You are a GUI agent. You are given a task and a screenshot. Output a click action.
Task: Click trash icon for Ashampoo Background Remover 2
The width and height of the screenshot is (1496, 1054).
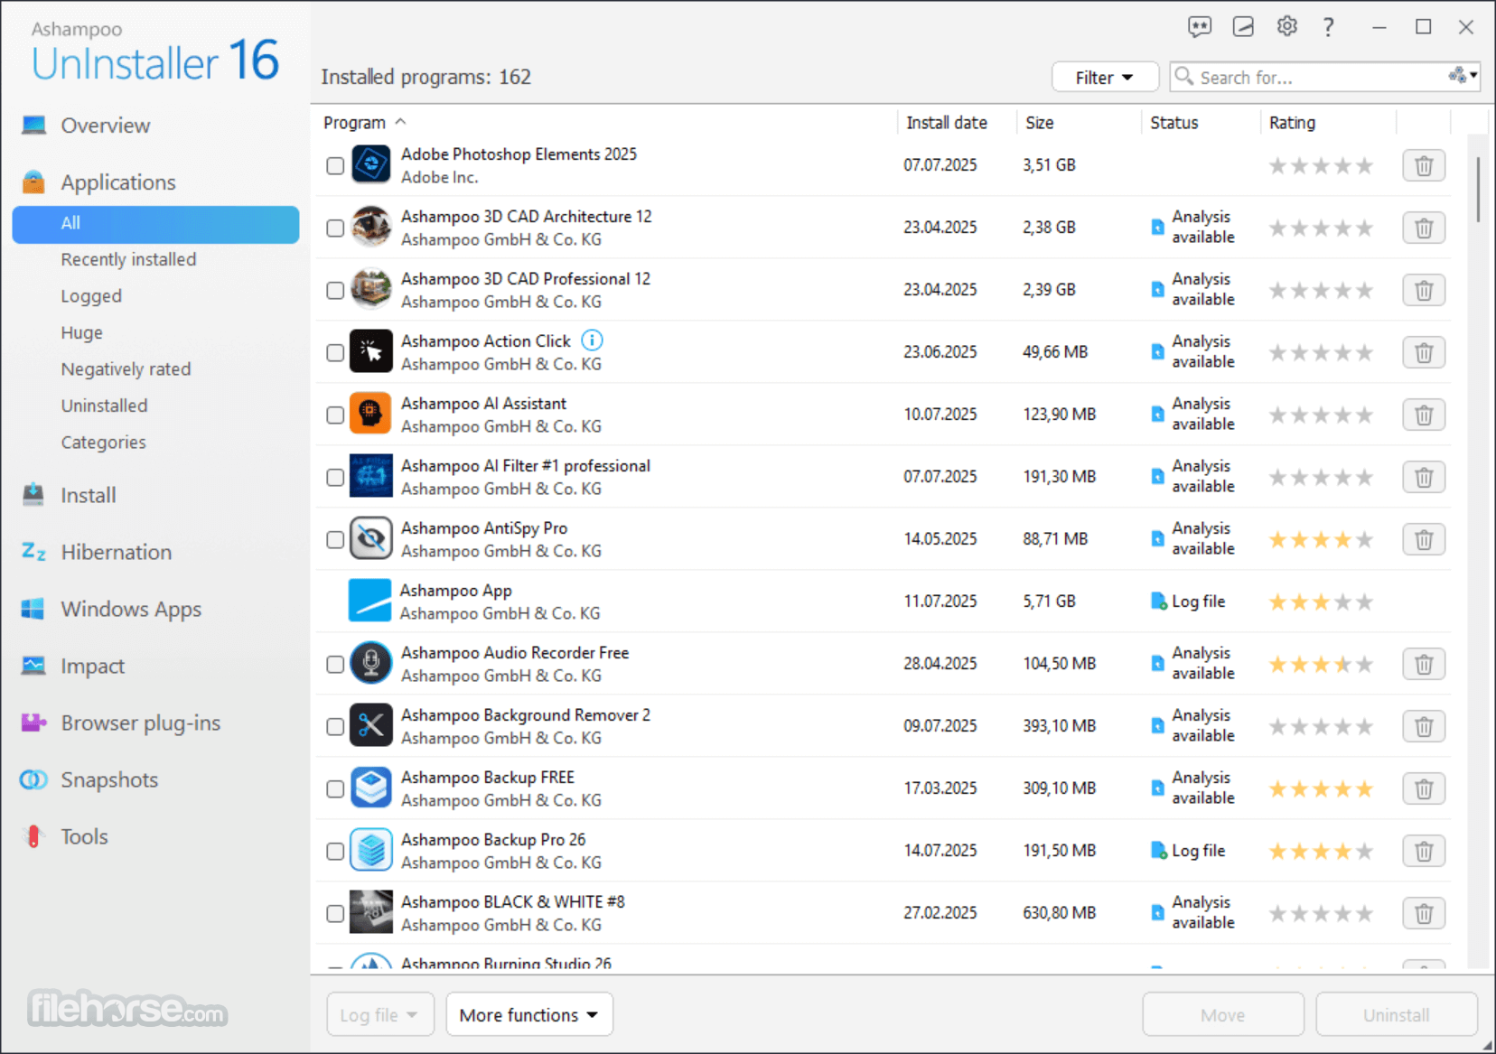(x=1424, y=726)
